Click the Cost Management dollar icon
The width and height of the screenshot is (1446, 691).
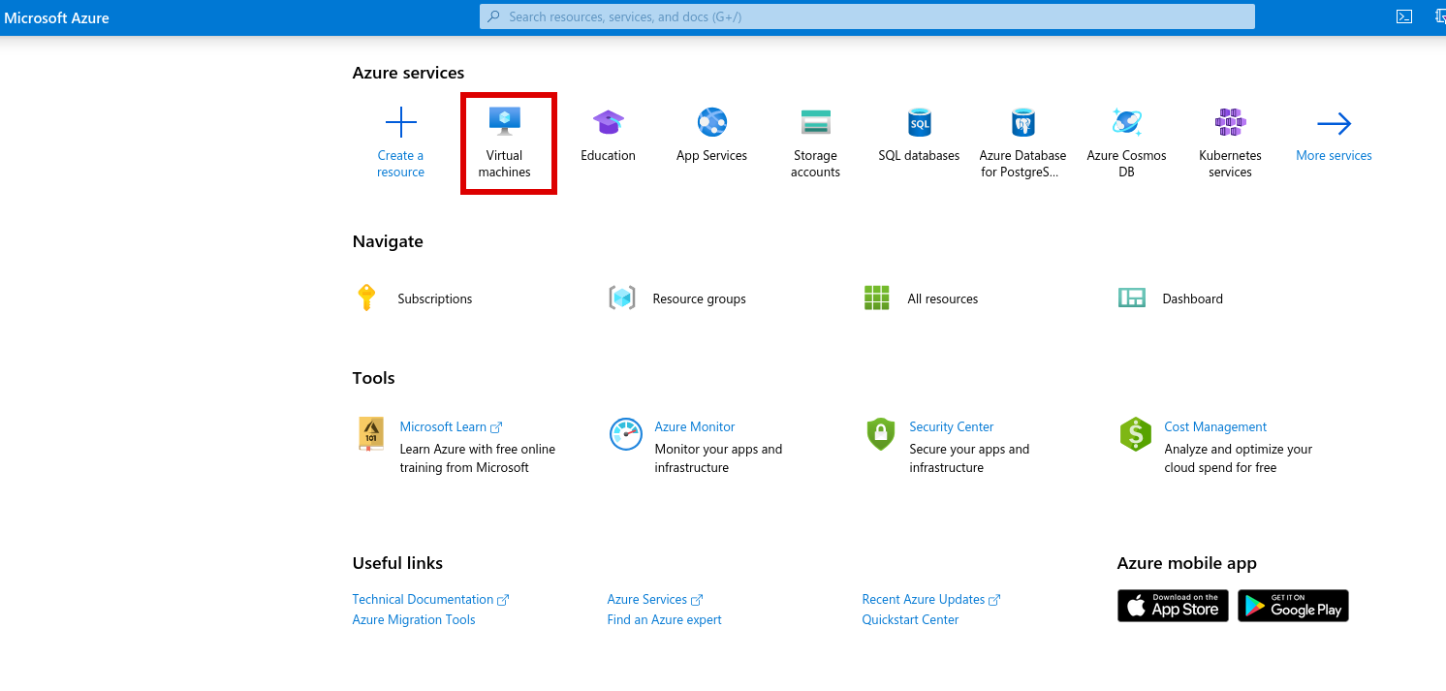point(1135,433)
